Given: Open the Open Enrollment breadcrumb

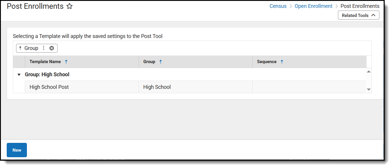Looking at the screenshot, I should [x=313, y=6].
